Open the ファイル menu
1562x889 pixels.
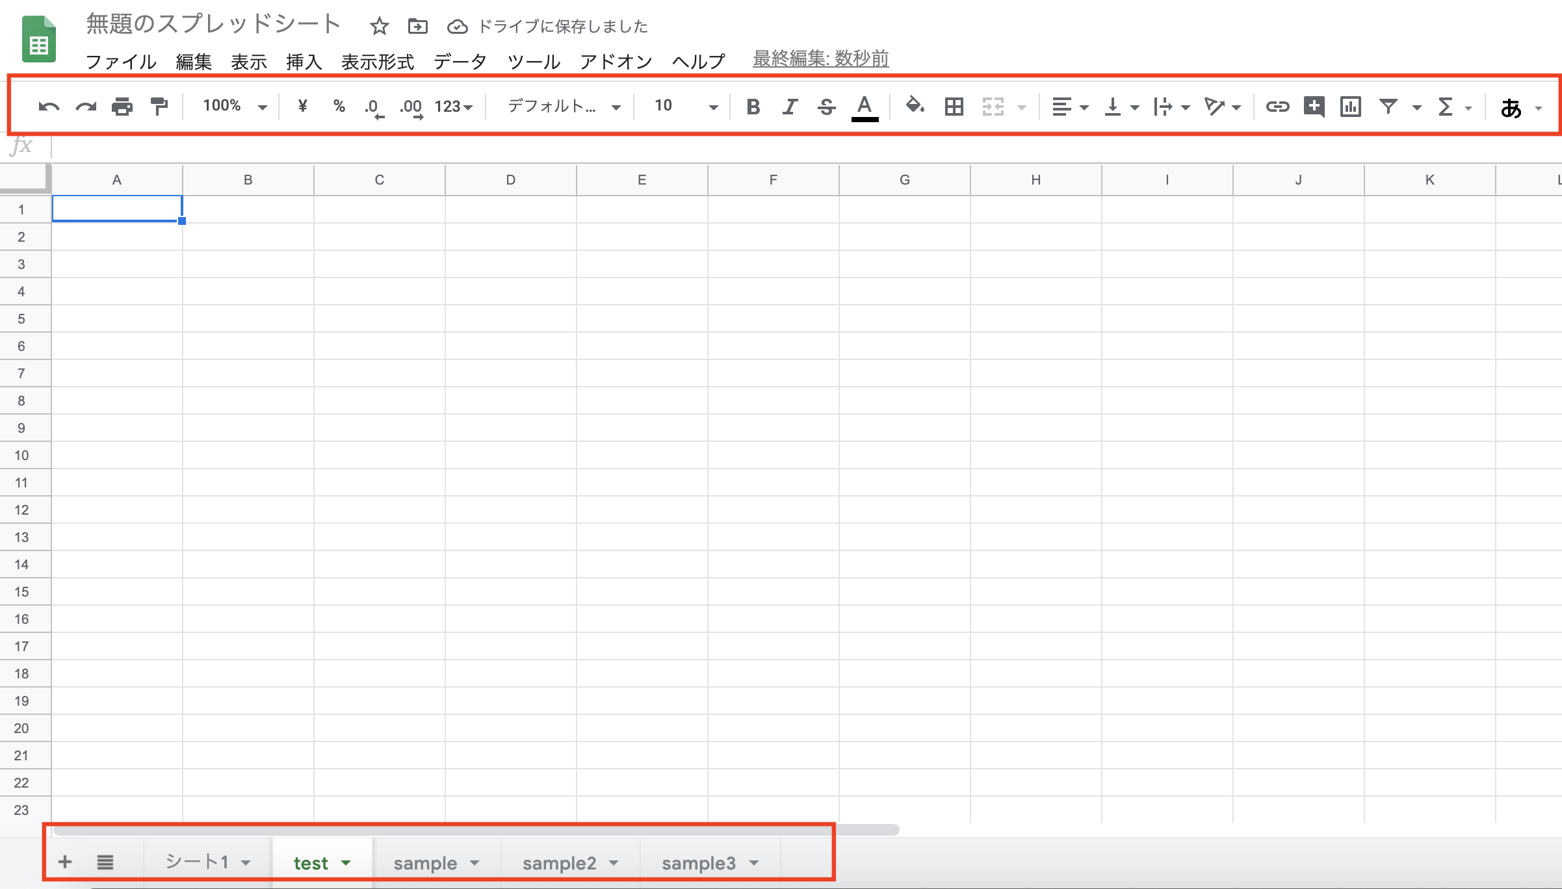[121, 62]
